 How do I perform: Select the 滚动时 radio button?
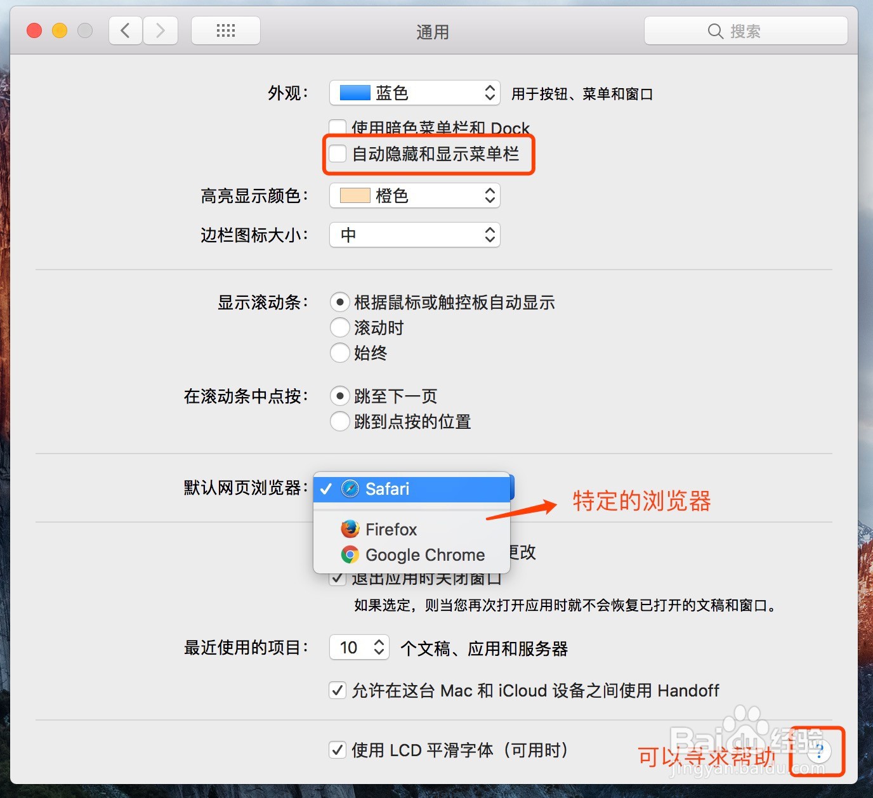(x=340, y=327)
